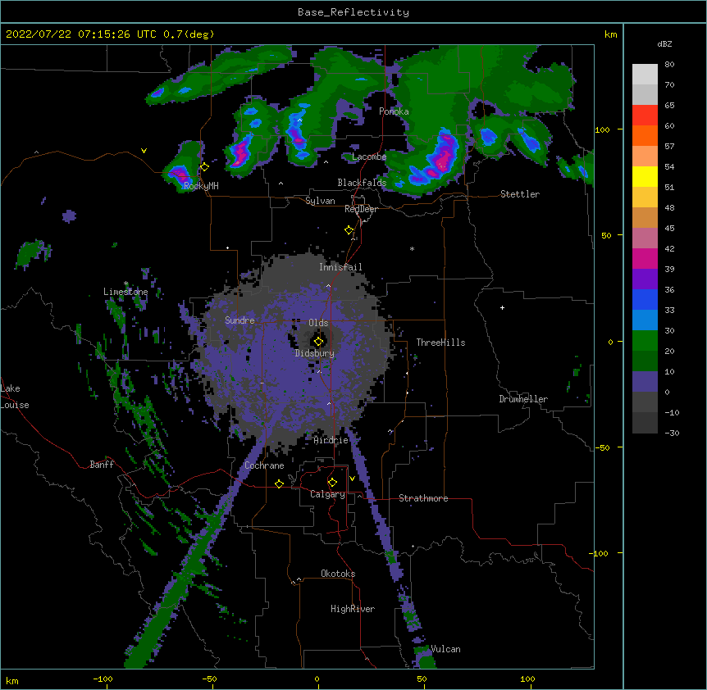Click the red 65 dBZ legend swatch
This screenshot has height=690, width=707.
point(645,115)
